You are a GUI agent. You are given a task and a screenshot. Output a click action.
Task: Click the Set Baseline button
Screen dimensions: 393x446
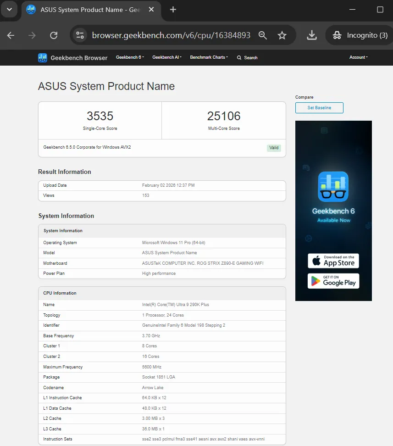coord(319,107)
